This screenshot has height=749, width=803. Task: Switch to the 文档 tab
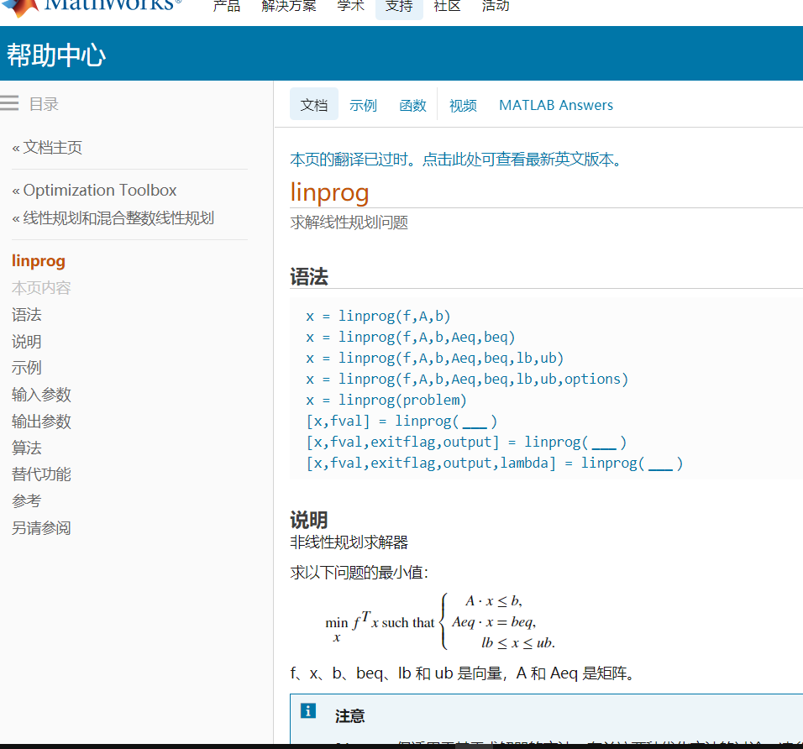click(313, 104)
